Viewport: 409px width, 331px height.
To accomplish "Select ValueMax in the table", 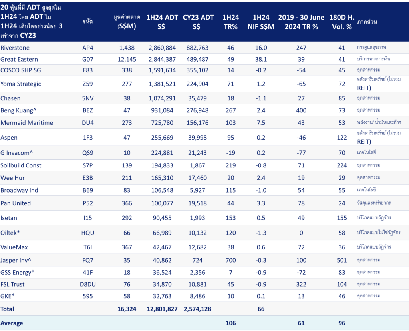I will coord(14,247).
